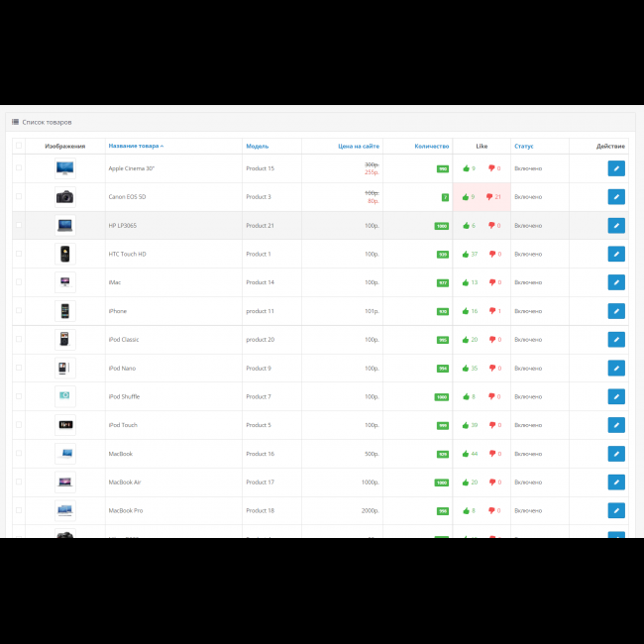644x644 pixels.
Task: Tick the select-all checkbox in table header
Action: coord(18,146)
